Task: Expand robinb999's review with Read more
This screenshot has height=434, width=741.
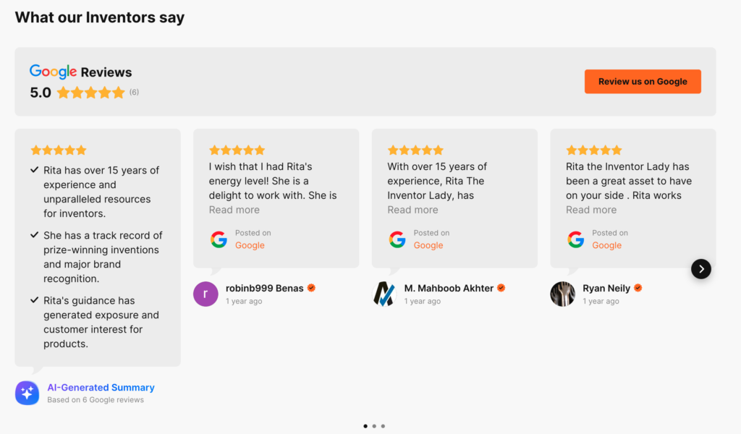Action: (234, 210)
